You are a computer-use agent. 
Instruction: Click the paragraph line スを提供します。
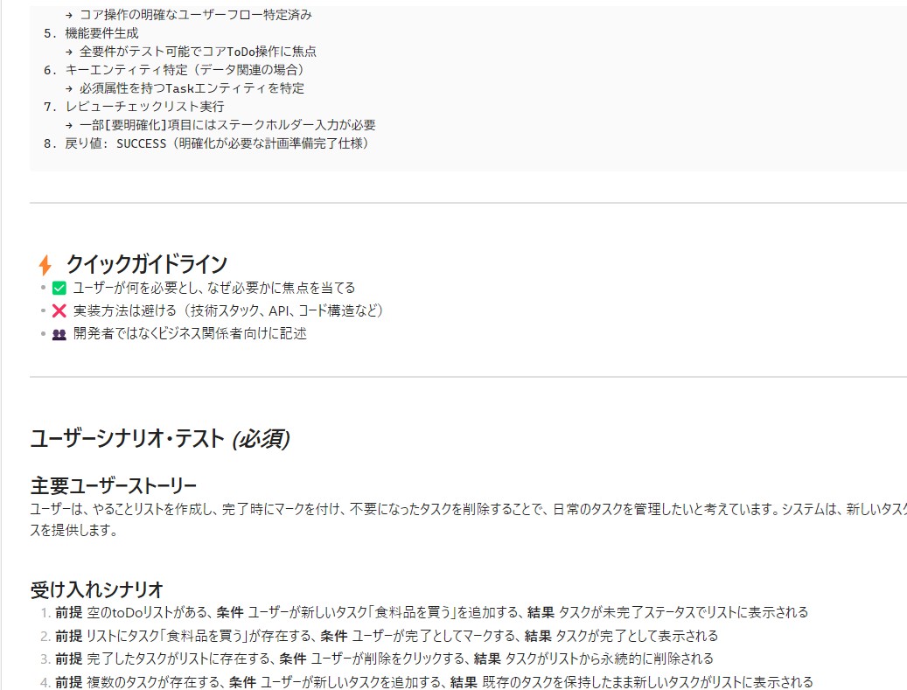(73, 530)
